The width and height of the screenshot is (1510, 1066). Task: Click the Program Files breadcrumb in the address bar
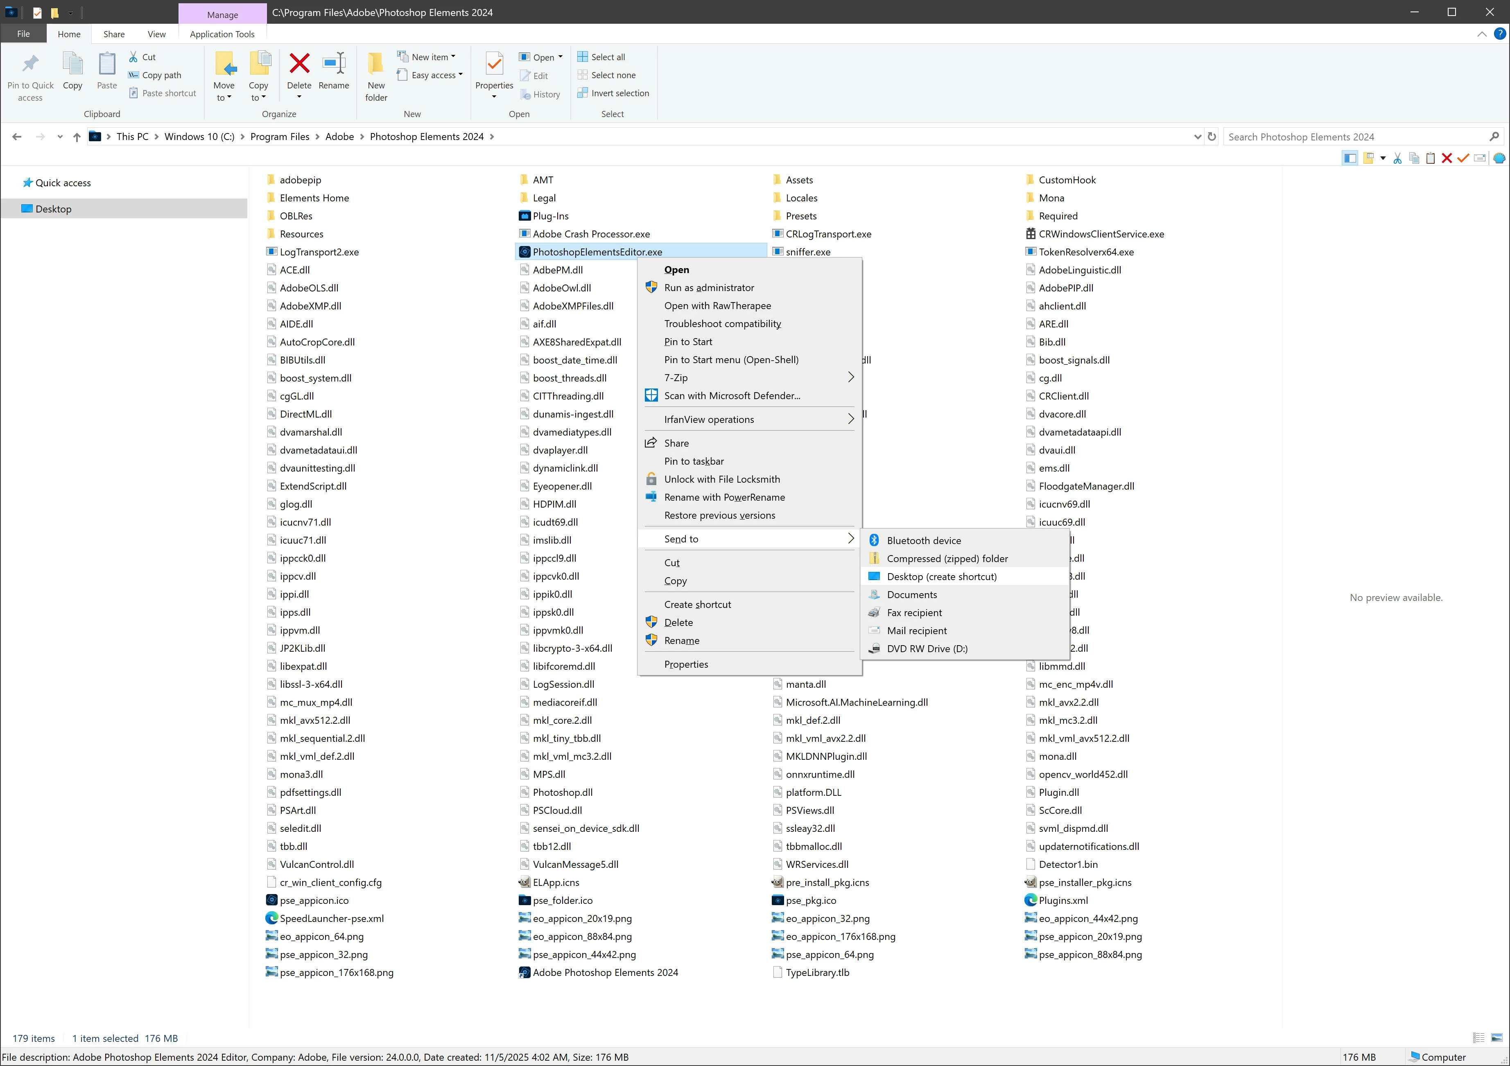pyautogui.click(x=280, y=137)
